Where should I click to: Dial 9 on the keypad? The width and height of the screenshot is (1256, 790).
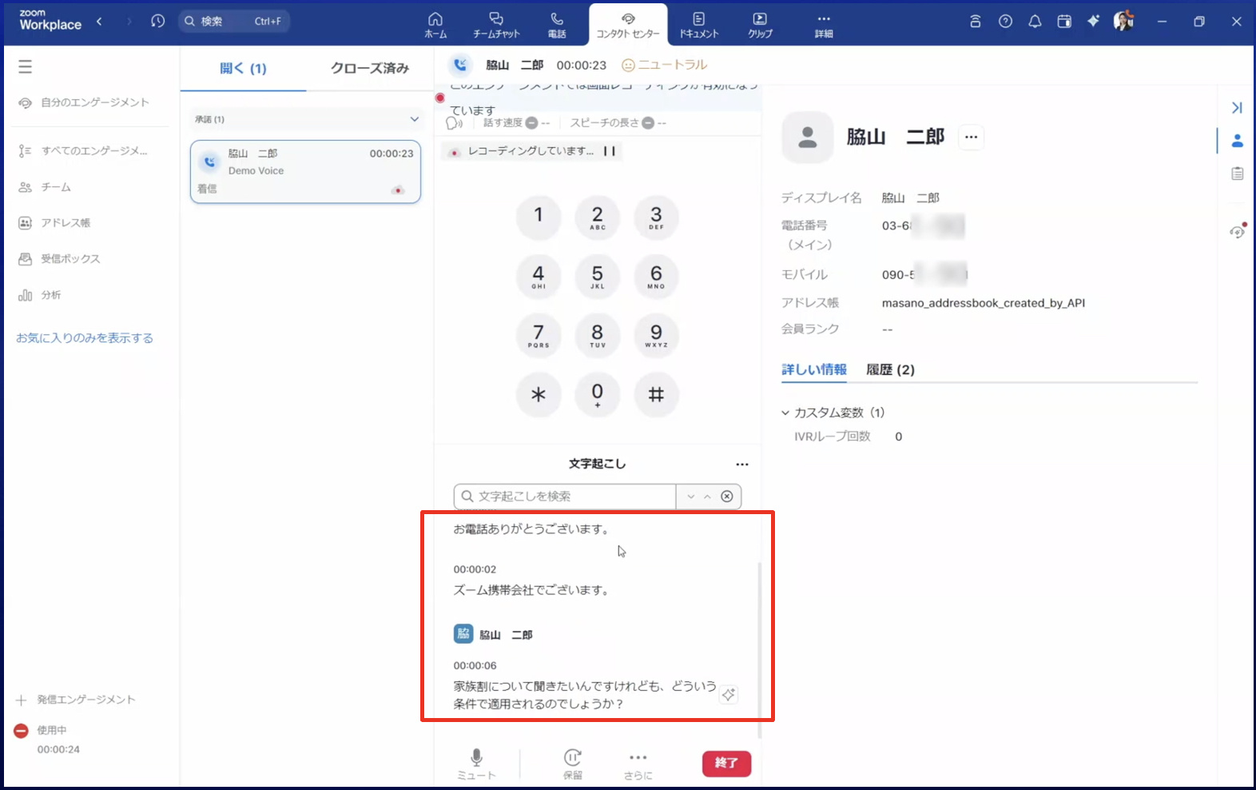[x=656, y=335]
